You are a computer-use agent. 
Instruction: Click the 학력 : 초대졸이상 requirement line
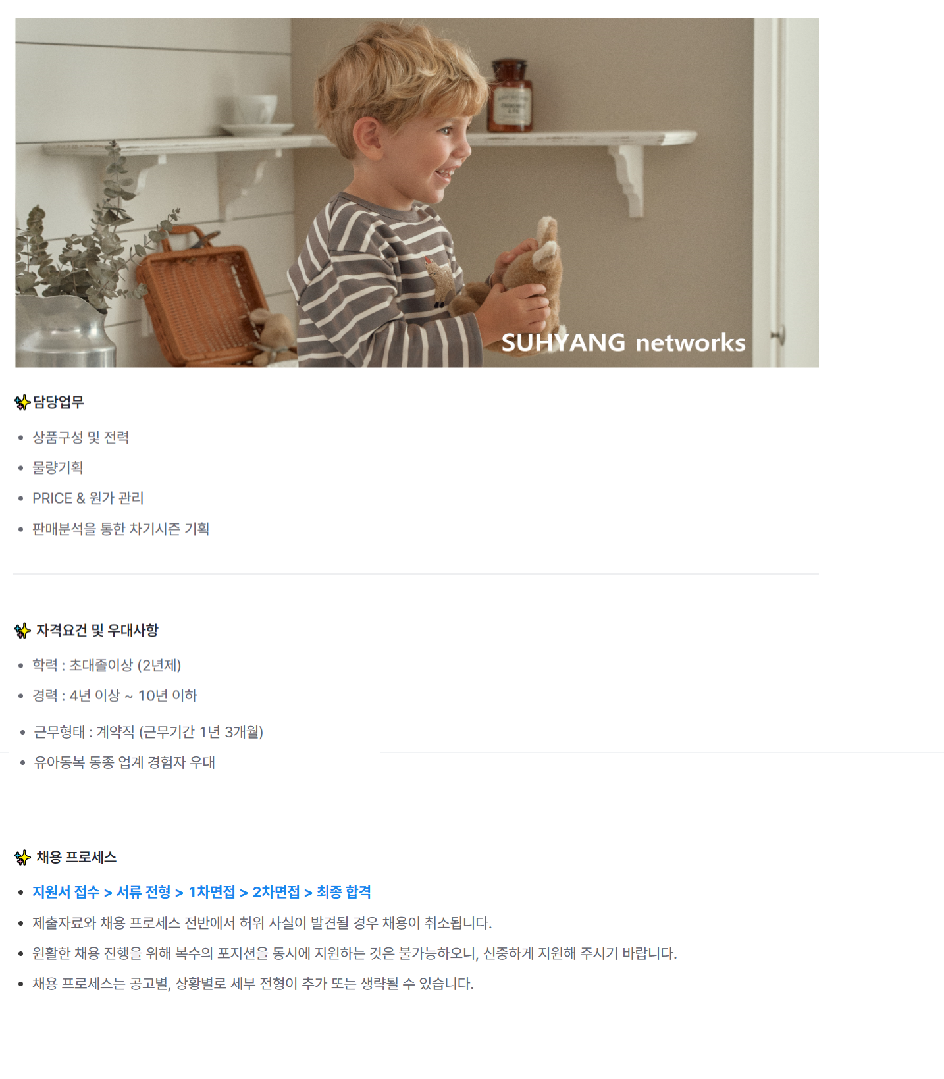(x=107, y=665)
